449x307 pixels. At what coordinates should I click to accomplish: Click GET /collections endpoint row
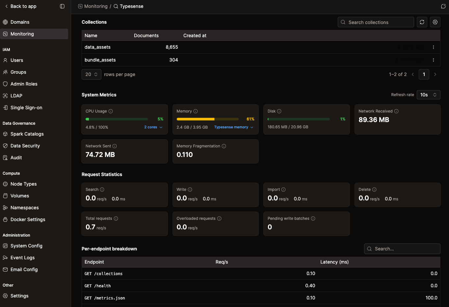(261, 273)
